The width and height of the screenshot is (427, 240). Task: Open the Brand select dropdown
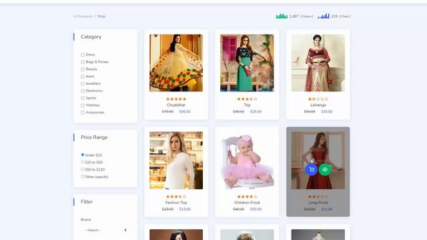click(105, 230)
